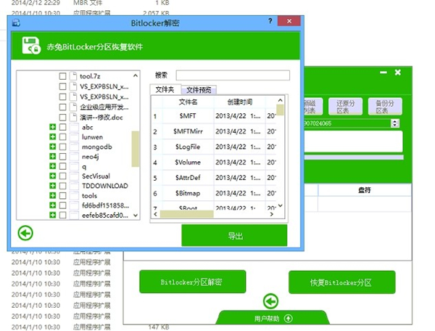Screen dimensions: 435x331
Task: Tick the checkbox for mongodb folder
Action: 62,147
